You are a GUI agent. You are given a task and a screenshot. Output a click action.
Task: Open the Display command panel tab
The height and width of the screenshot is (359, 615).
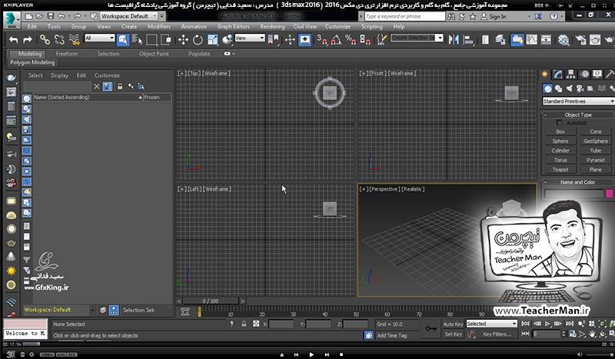597,74
